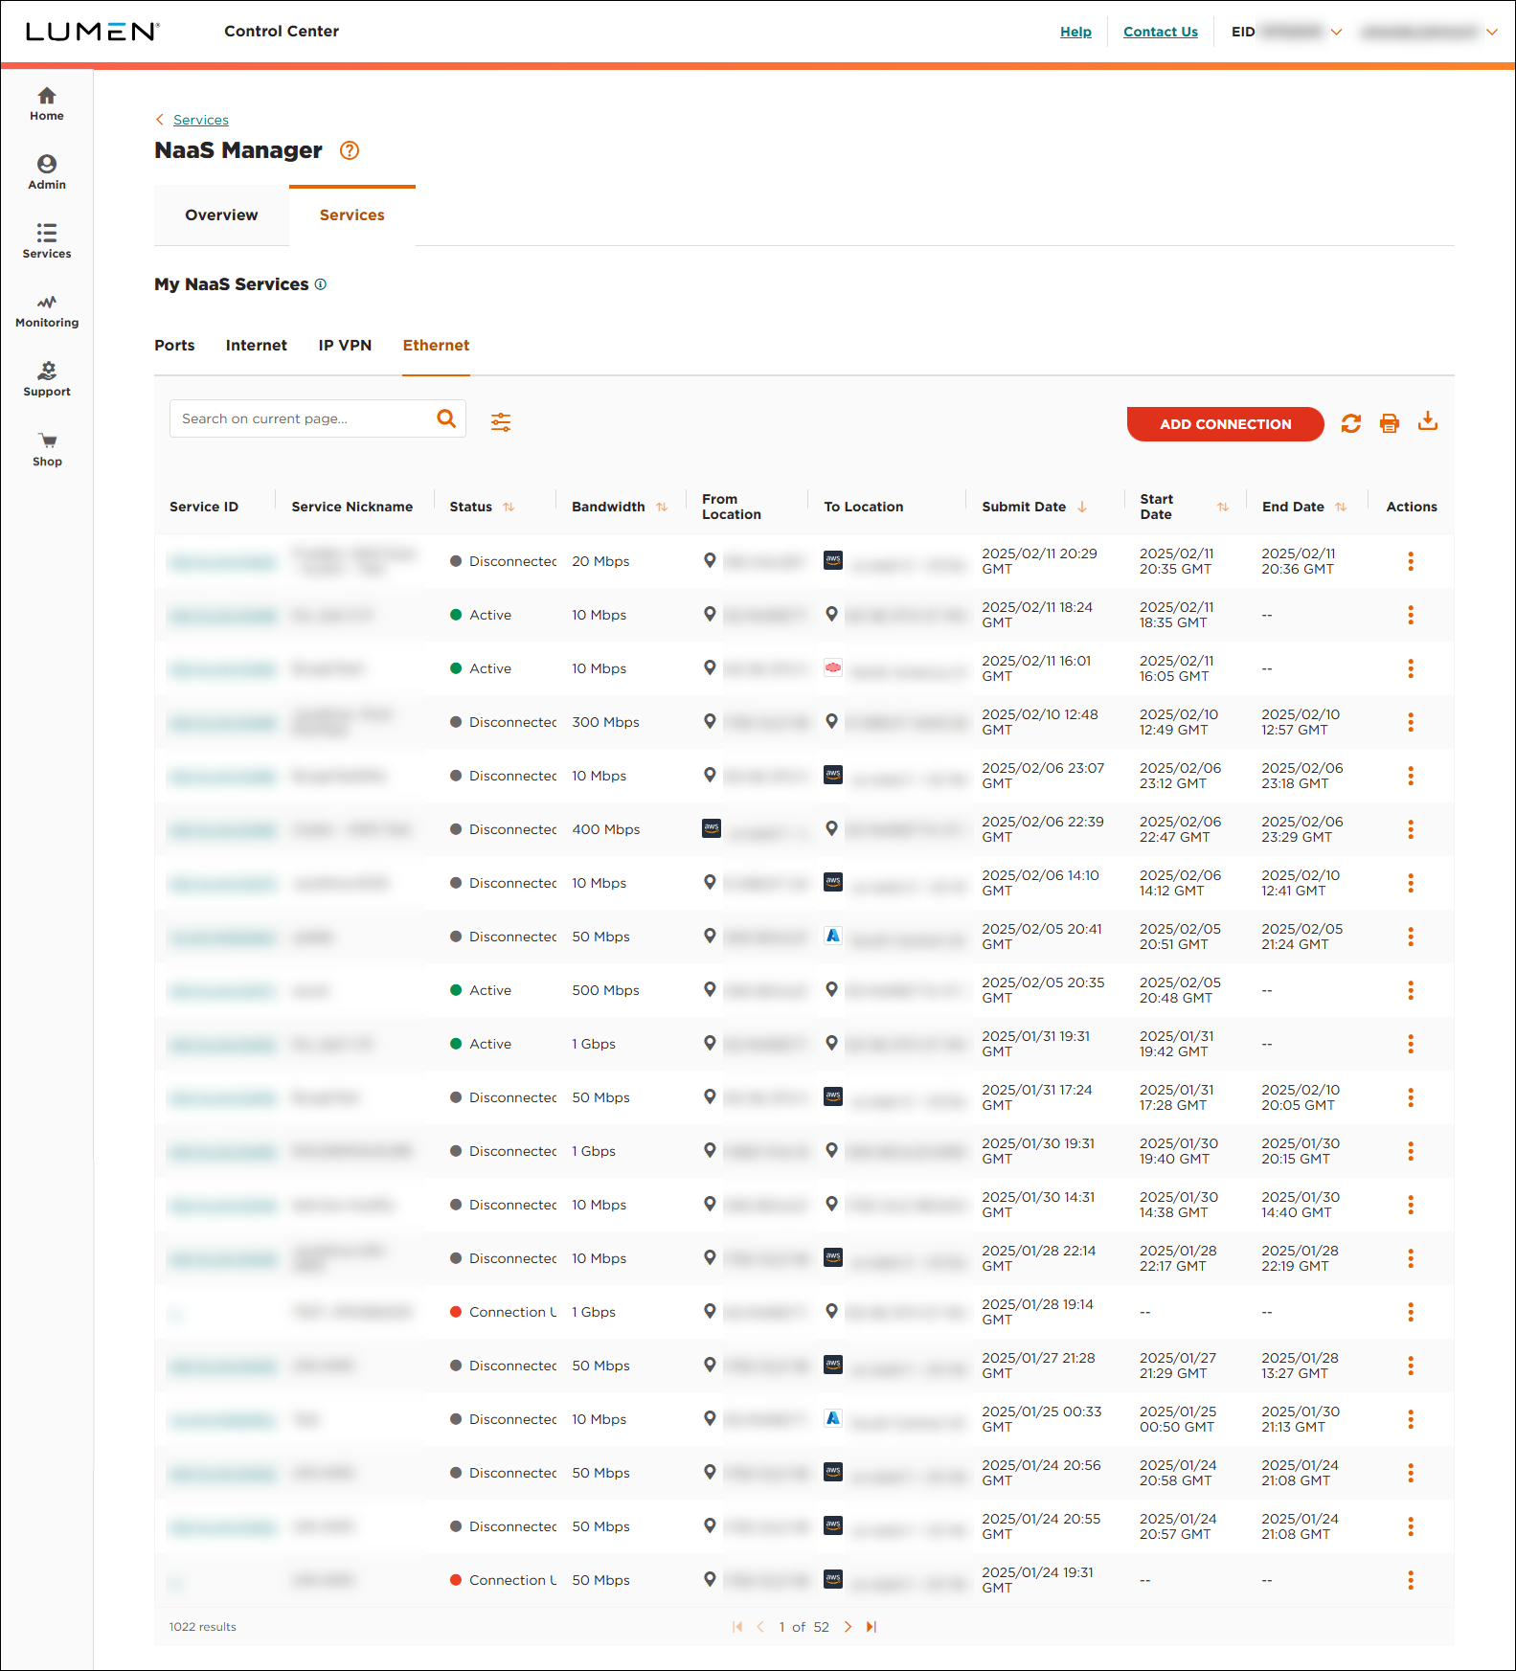1516x1671 pixels.
Task: Click the NaaS Manager help question icon
Action: click(x=350, y=150)
